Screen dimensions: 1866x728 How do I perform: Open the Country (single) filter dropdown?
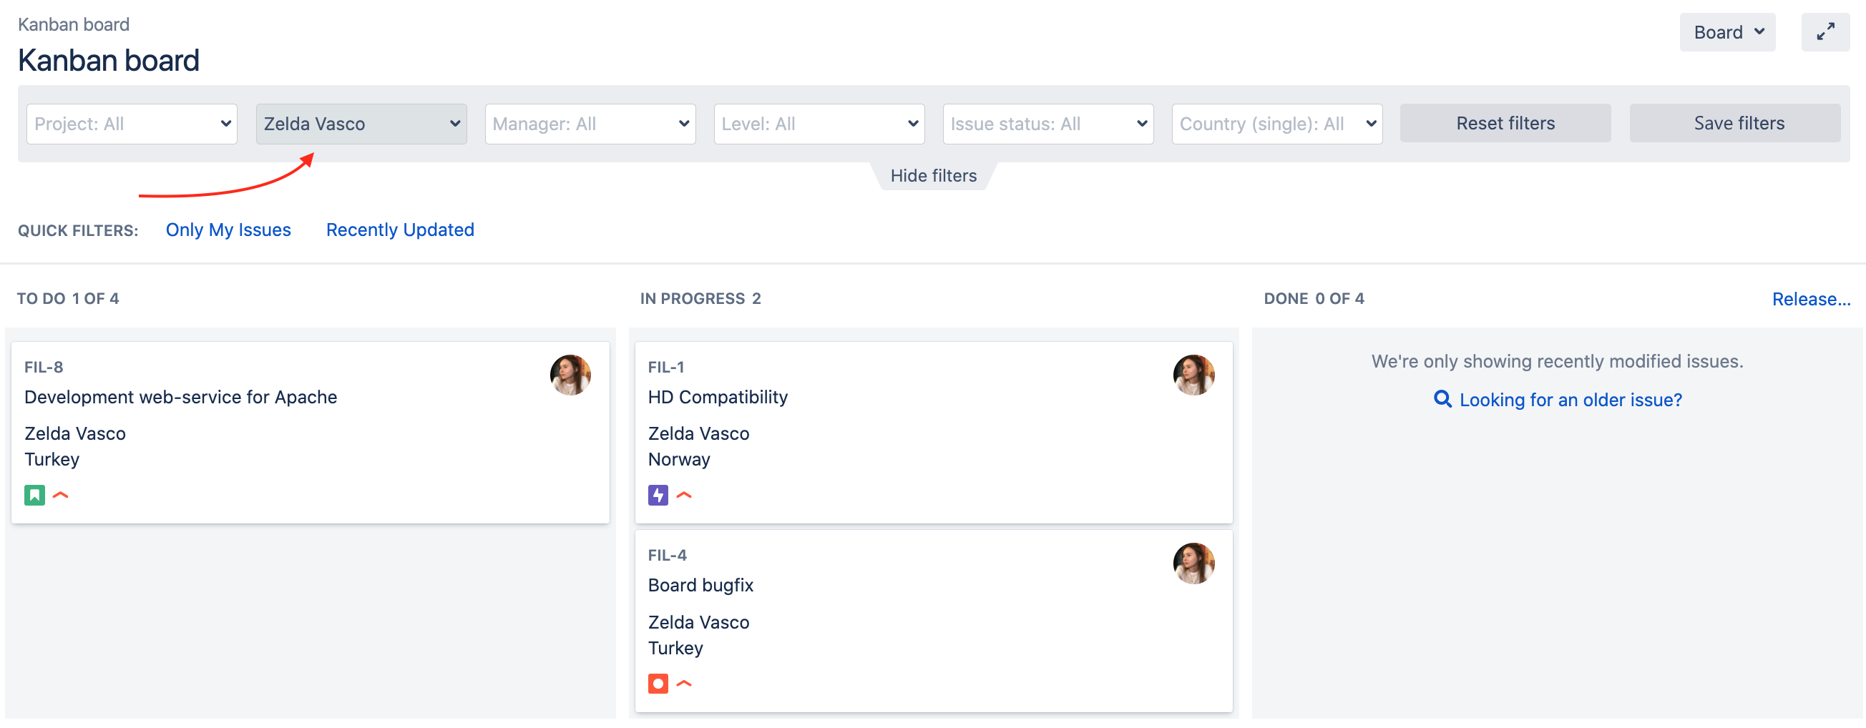click(1276, 124)
